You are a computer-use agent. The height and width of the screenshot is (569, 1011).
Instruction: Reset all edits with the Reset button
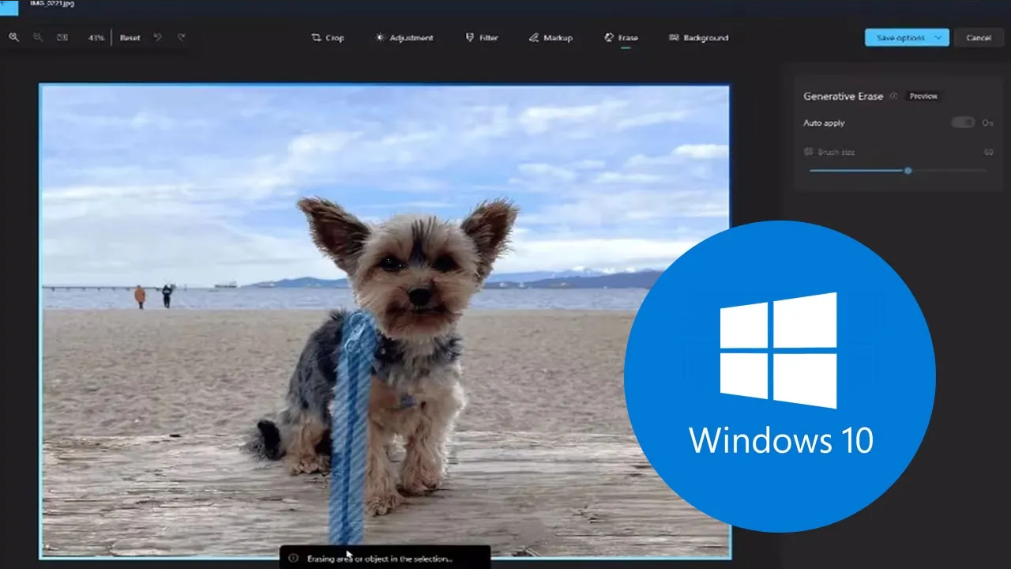[130, 38]
